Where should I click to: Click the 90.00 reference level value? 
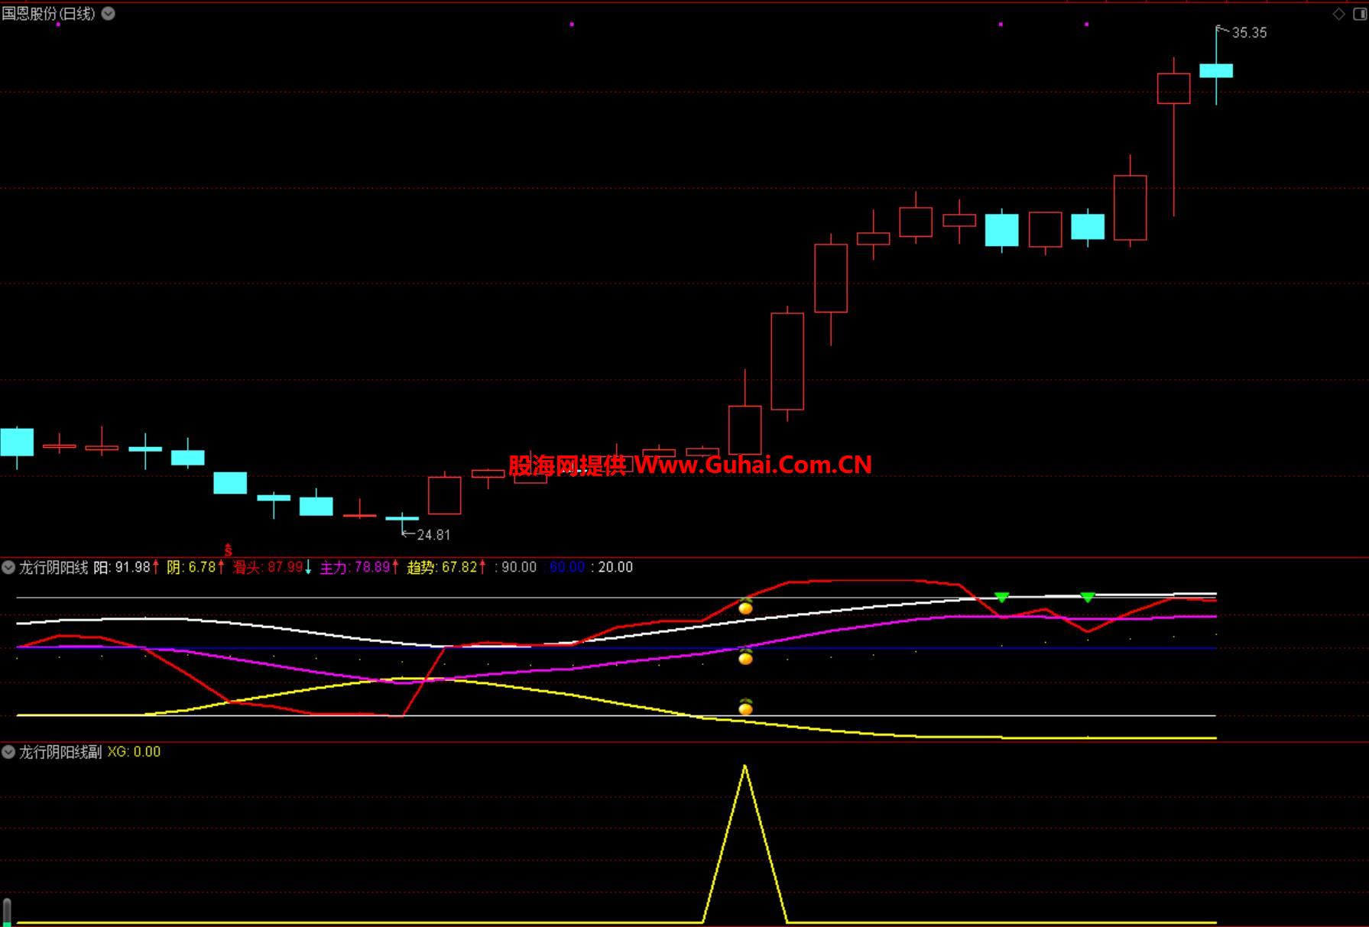(x=519, y=567)
